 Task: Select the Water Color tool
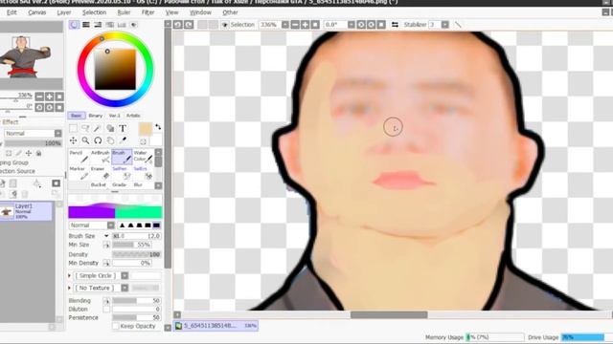click(x=143, y=157)
